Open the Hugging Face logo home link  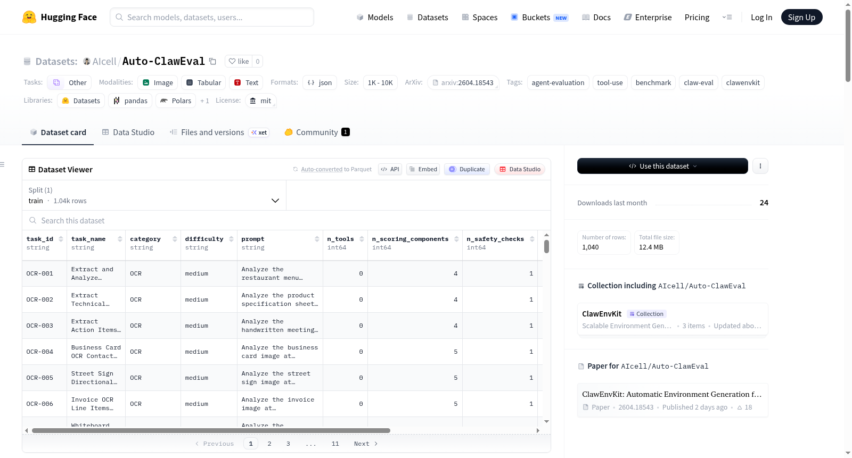click(x=60, y=17)
